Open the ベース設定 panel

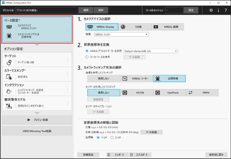coord(37,30)
